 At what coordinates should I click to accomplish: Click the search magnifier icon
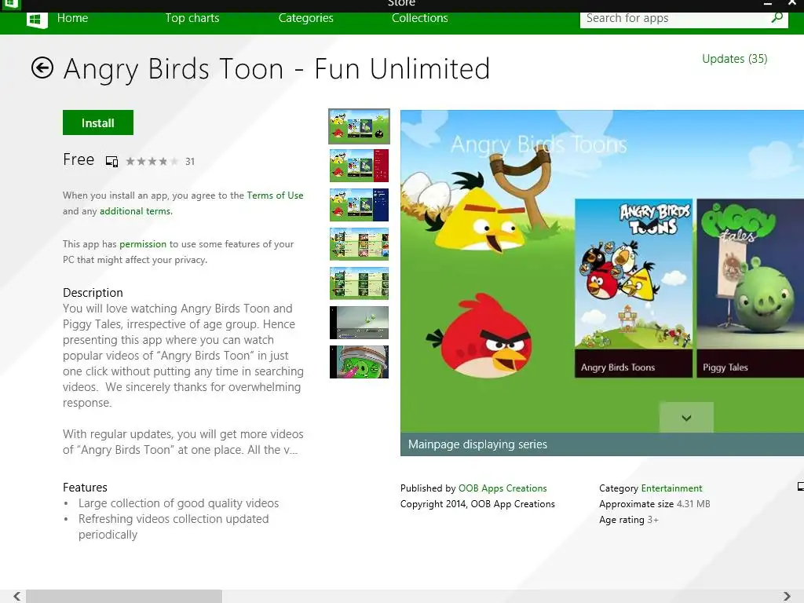[777, 17]
